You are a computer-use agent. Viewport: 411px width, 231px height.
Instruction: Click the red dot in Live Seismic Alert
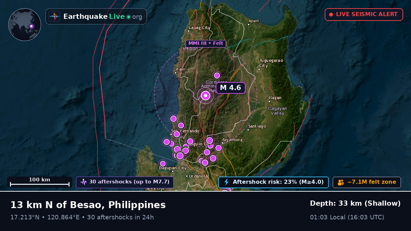coord(331,14)
